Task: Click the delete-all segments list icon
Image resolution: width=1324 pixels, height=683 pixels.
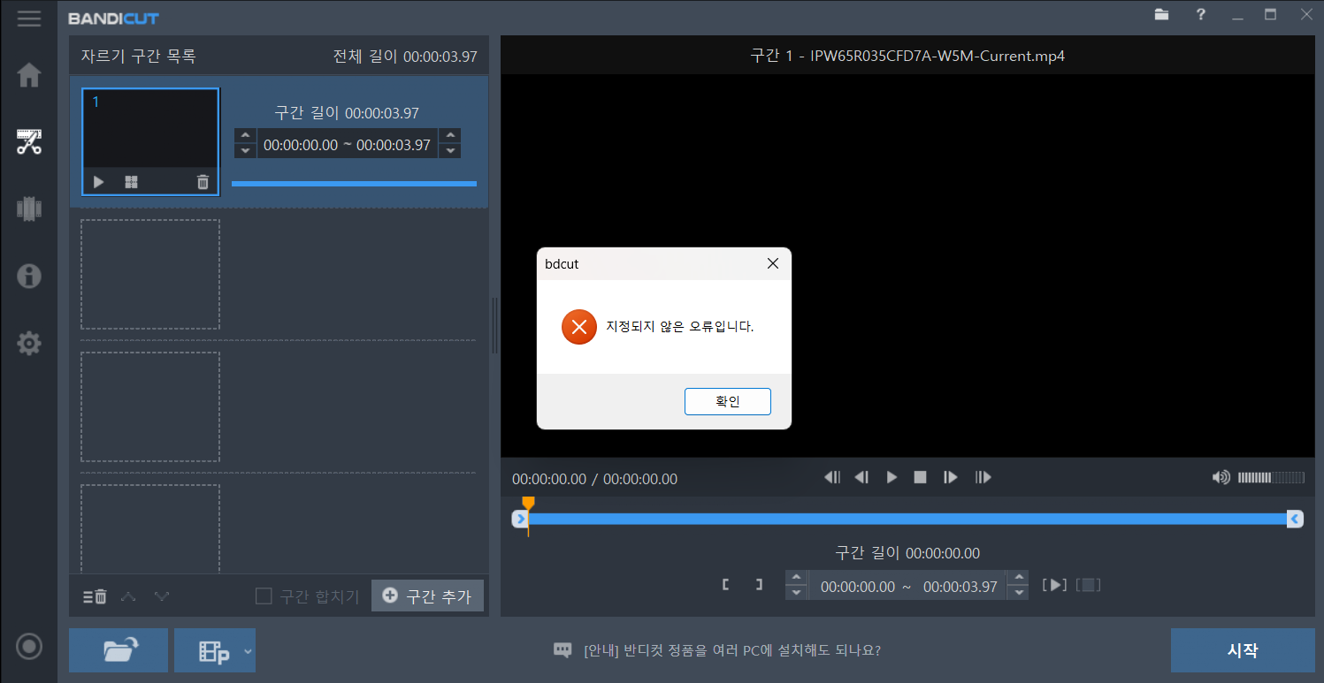Action: coord(95,596)
